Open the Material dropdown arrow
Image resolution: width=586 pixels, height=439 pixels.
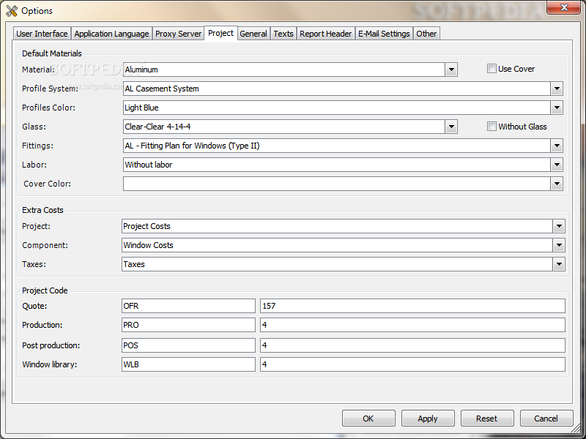click(x=451, y=70)
